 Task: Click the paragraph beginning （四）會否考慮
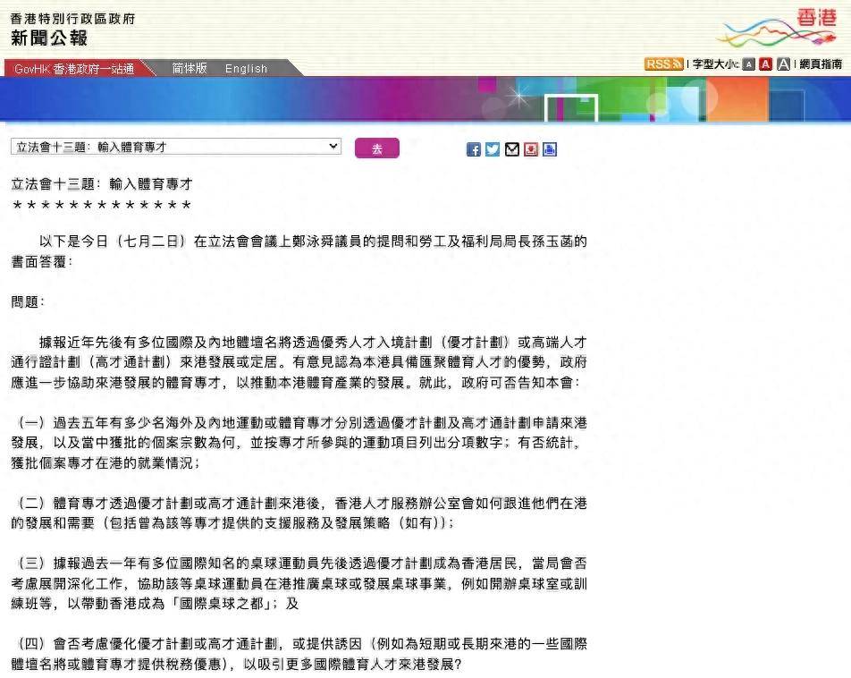click(x=299, y=654)
